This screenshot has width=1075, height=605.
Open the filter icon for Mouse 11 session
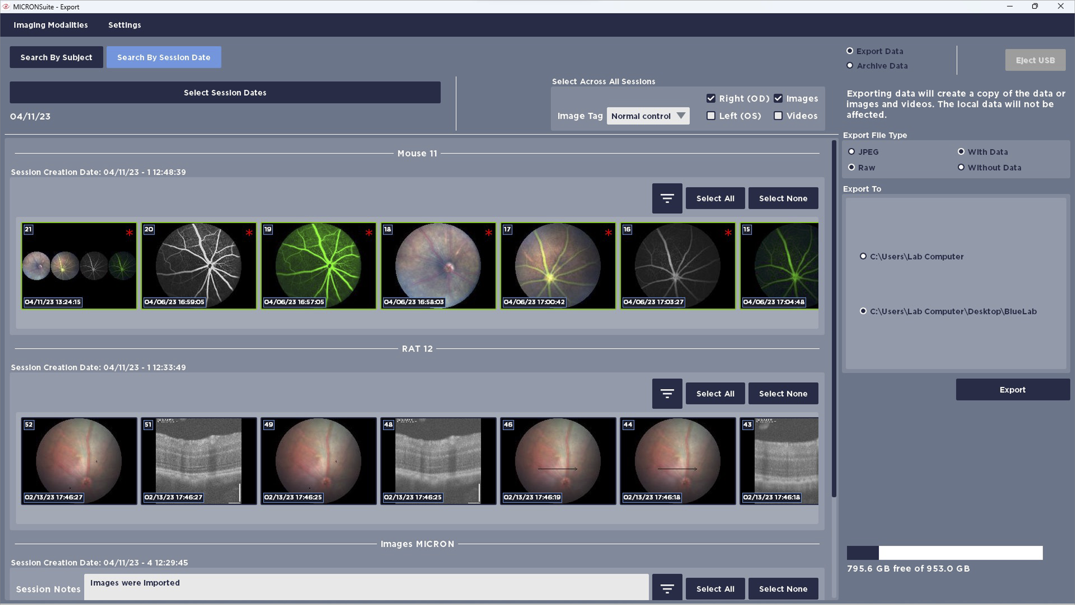coord(667,198)
